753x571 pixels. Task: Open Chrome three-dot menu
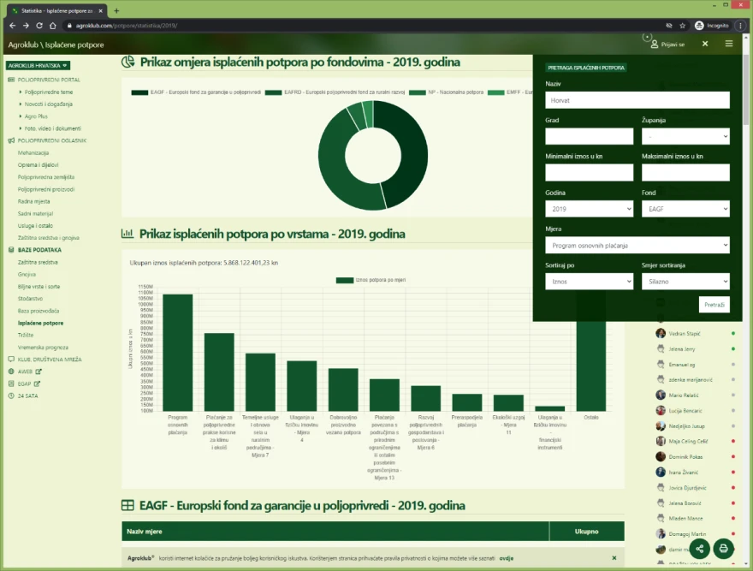(740, 26)
